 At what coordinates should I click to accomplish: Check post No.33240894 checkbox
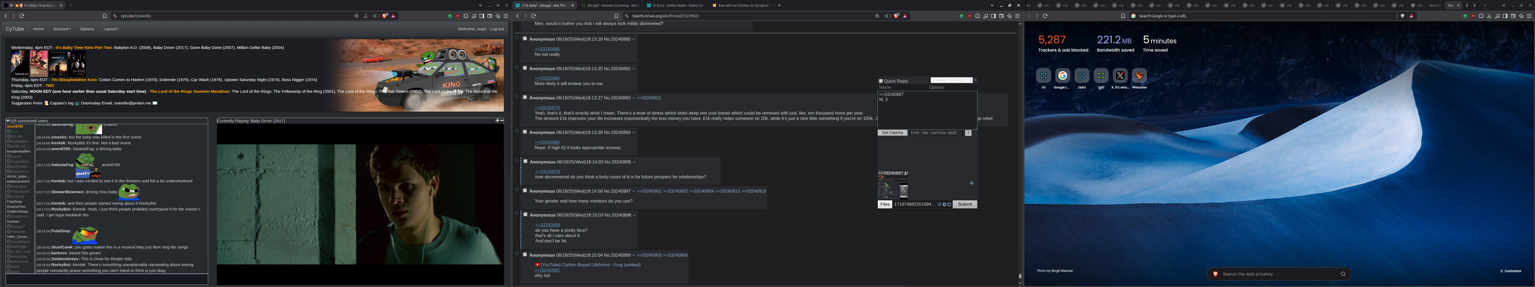click(x=525, y=131)
